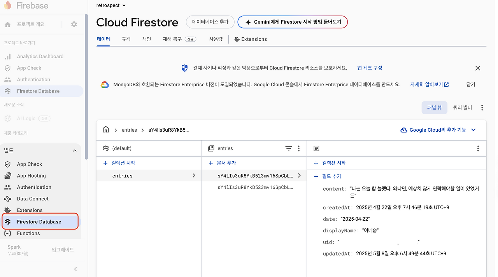This screenshot has height=277, width=498.
Task: Open Functions in the sidebar
Action: pos(28,233)
